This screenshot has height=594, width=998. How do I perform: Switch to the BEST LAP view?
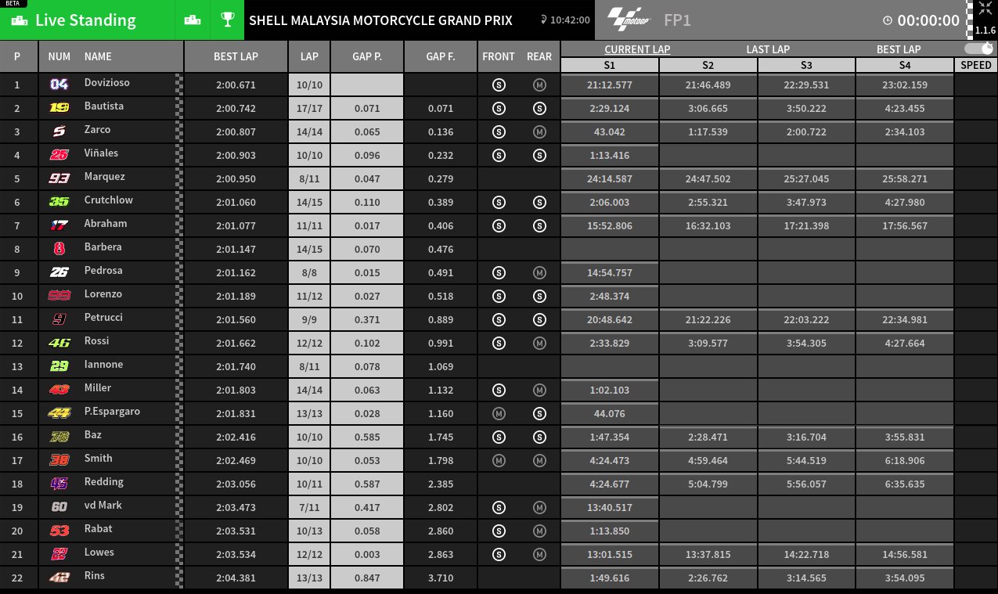pyautogui.click(x=899, y=49)
